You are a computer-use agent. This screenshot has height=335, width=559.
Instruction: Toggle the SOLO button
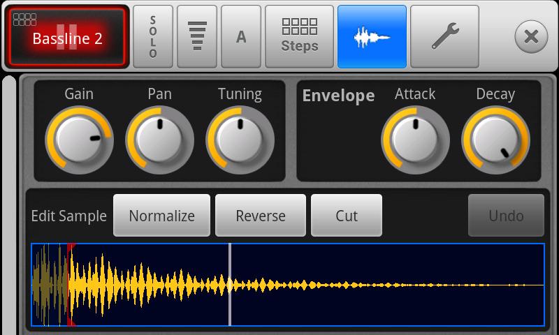153,37
